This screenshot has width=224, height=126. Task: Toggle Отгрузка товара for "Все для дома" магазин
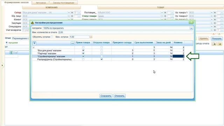click(x=101, y=50)
